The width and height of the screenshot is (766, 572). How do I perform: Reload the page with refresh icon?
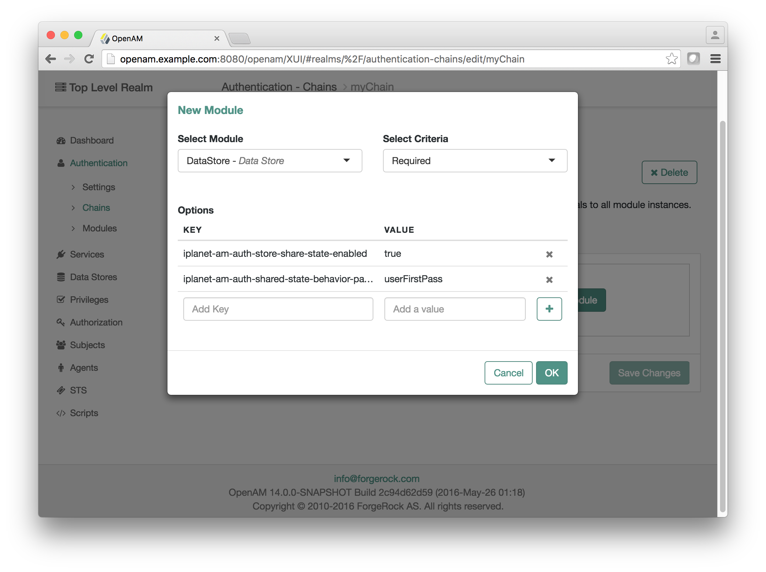[x=89, y=59]
